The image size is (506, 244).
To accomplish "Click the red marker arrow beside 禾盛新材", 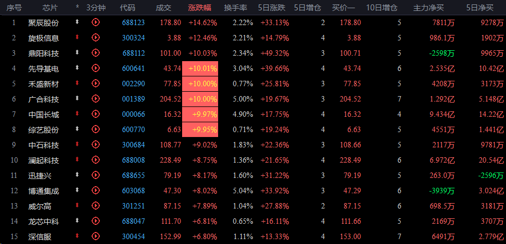I will click(77, 83).
